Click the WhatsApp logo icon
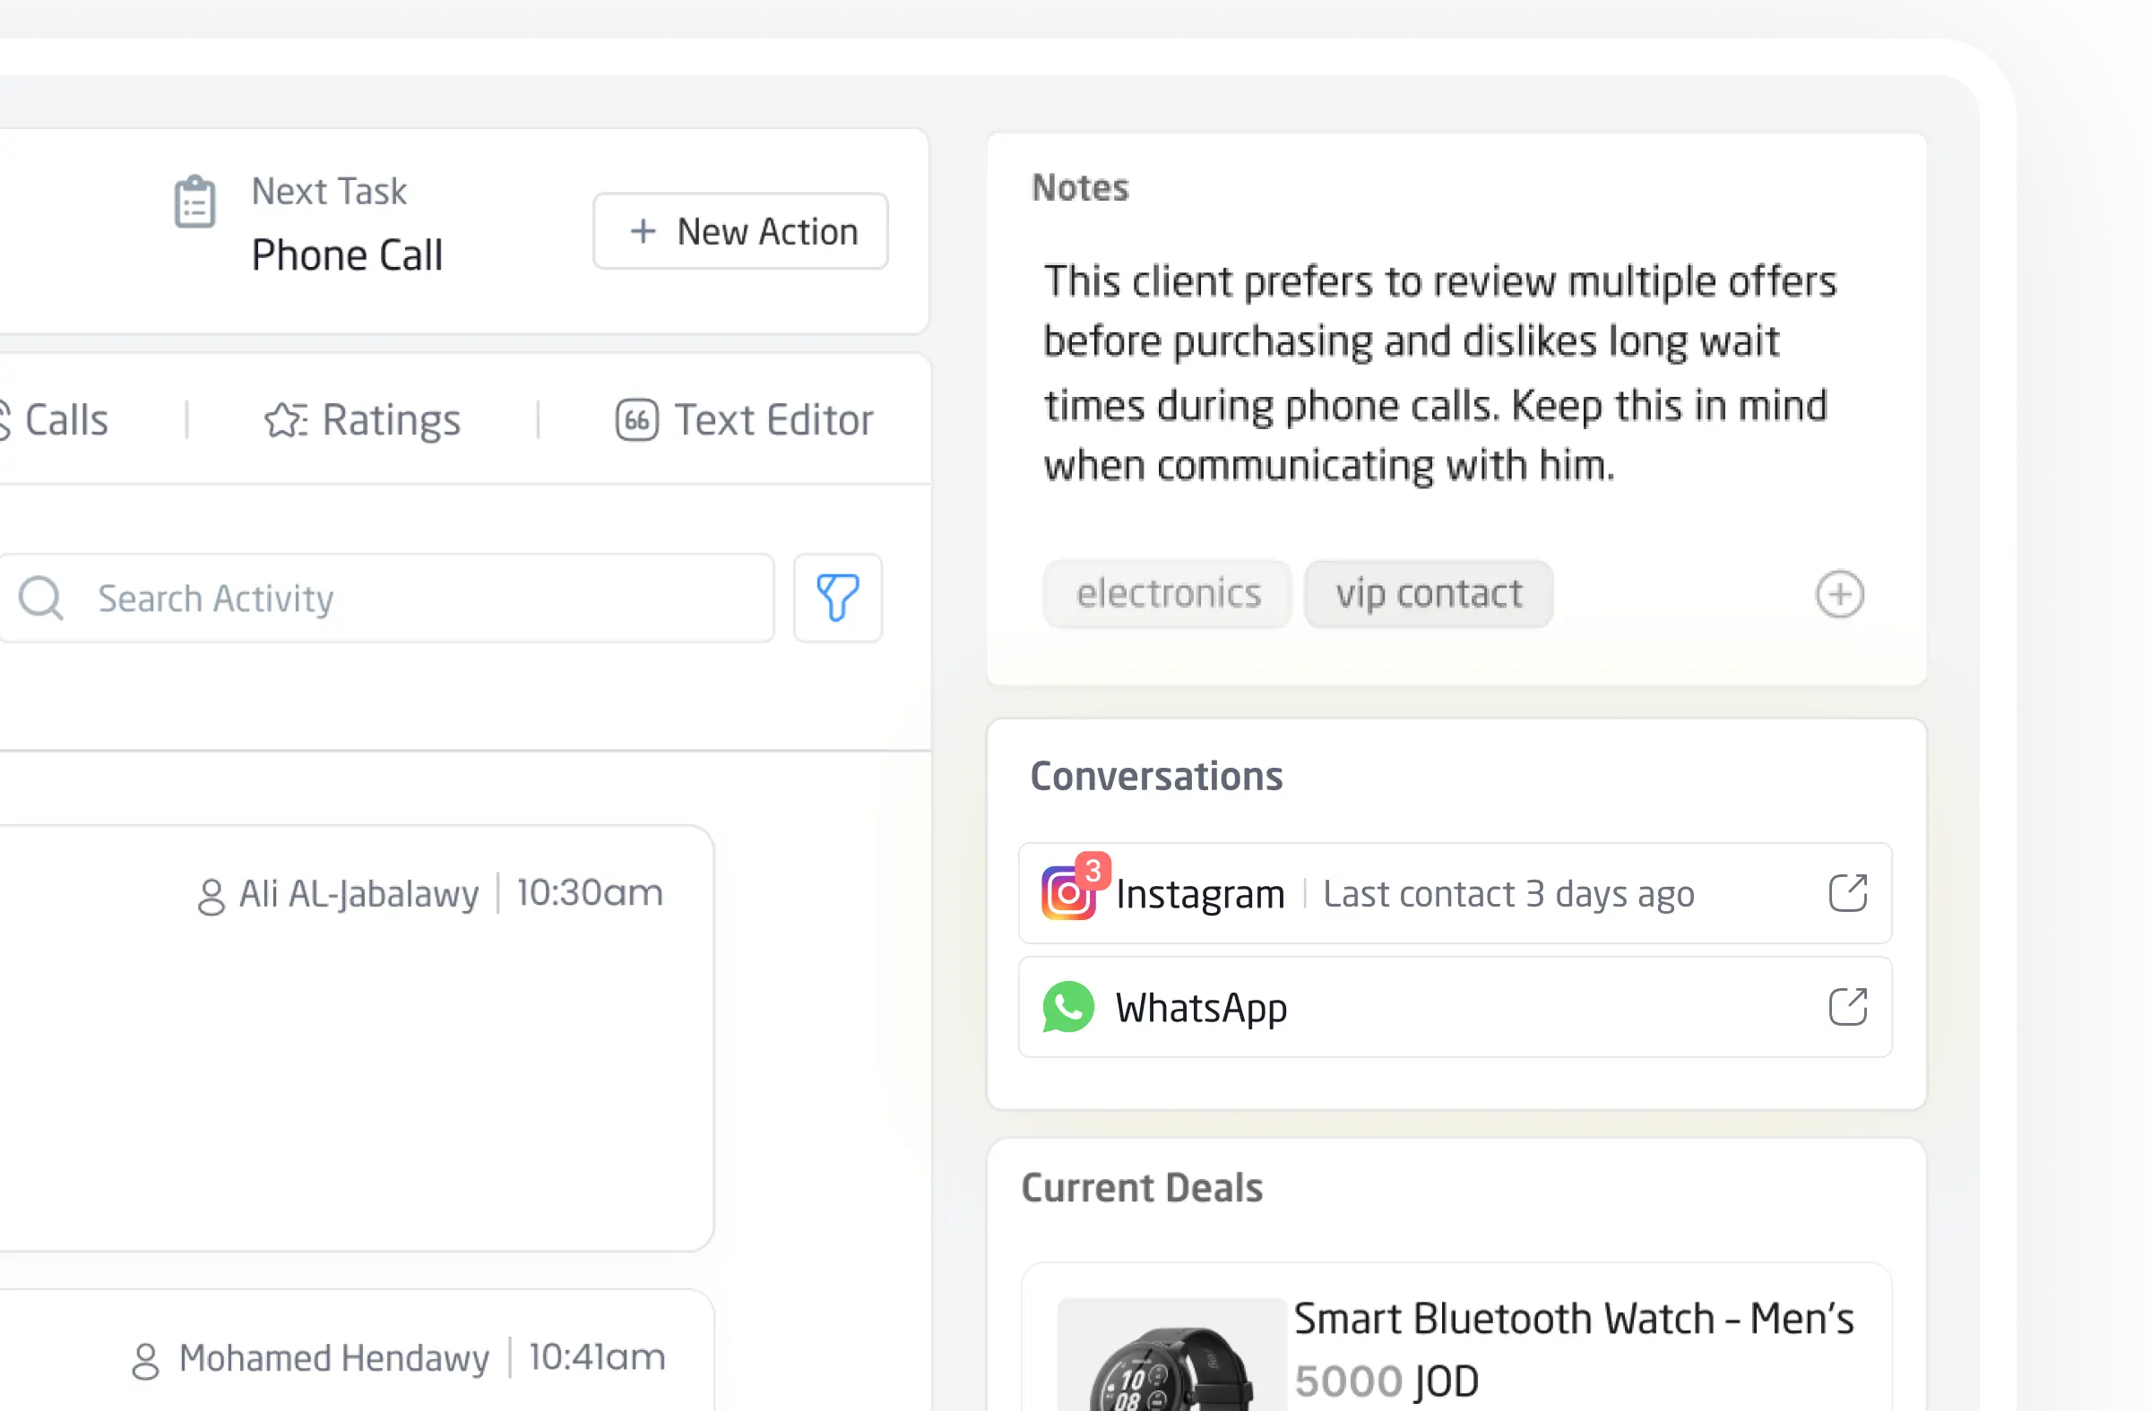2151x1411 pixels. point(1068,1007)
